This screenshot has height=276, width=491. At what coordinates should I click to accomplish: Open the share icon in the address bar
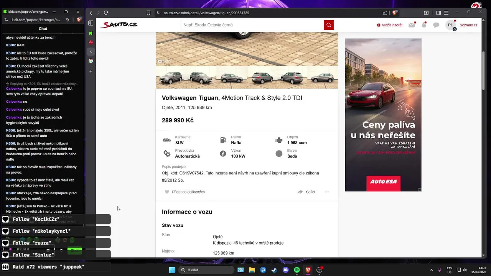(385, 13)
